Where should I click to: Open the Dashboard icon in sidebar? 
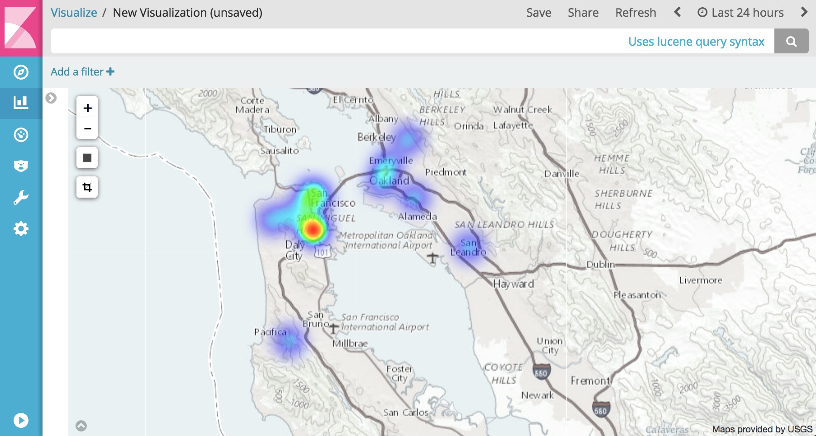click(20, 134)
